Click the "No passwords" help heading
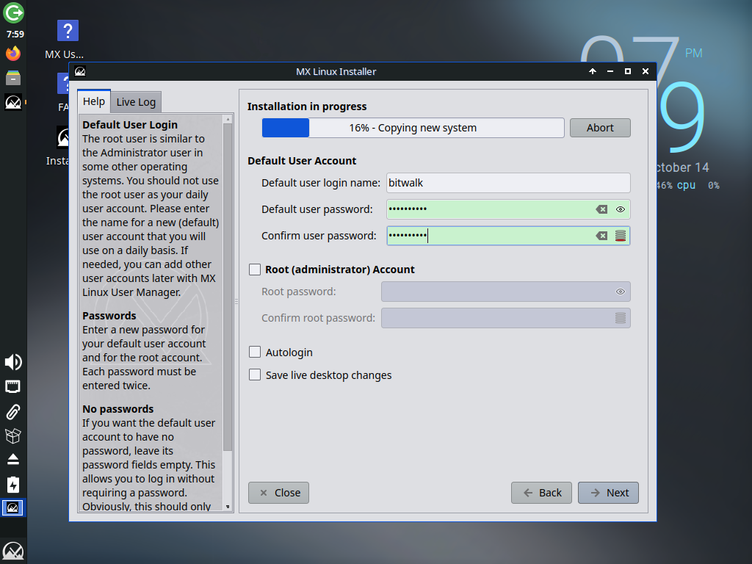752x564 pixels. coord(118,409)
